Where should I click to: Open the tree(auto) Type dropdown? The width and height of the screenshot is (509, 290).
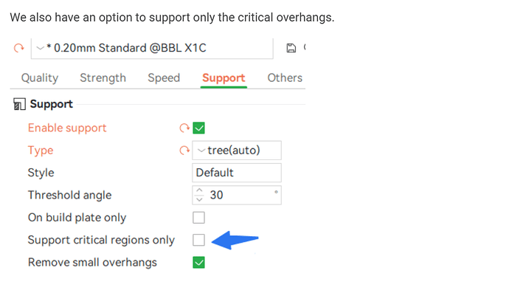point(237,151)
